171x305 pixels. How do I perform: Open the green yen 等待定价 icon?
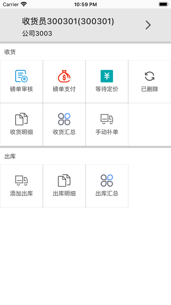coord(107,76)
